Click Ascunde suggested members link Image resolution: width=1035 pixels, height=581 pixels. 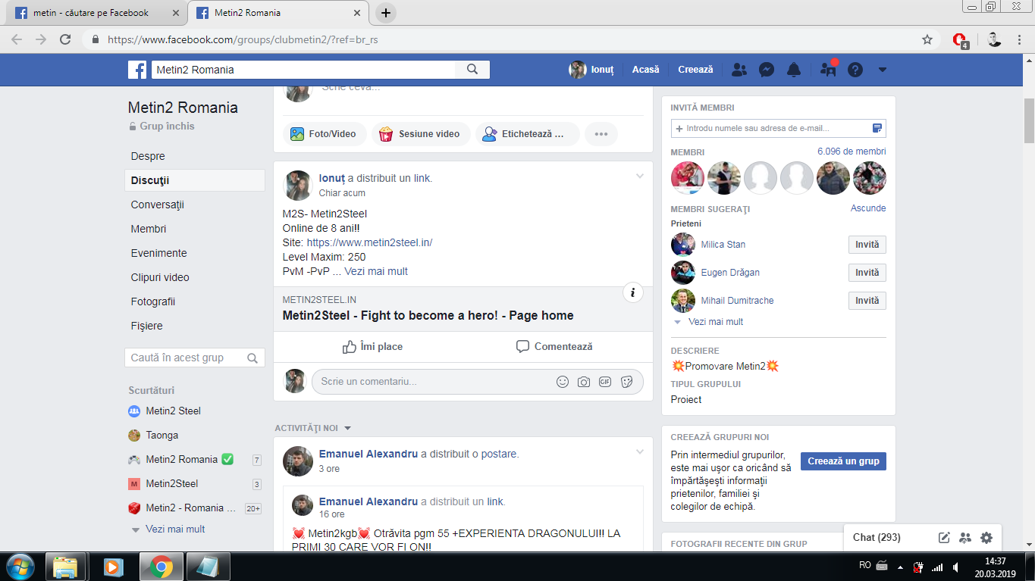point(868,208)
